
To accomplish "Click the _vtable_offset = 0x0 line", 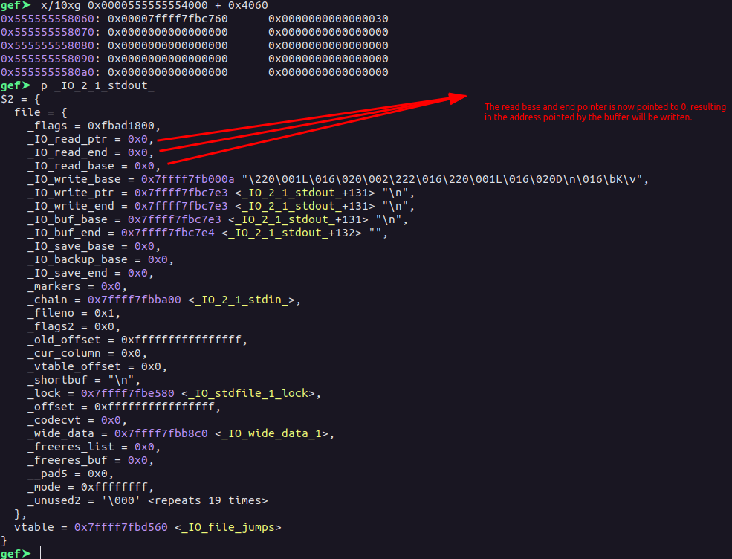I will coord(97,367).
